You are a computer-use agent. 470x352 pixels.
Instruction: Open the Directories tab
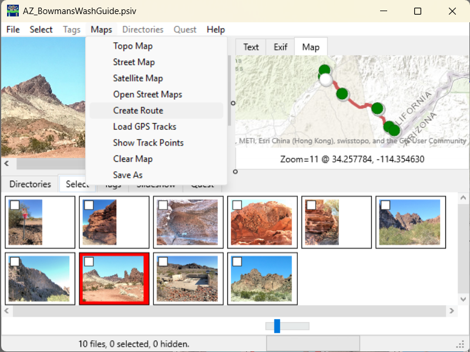[29, 184]
